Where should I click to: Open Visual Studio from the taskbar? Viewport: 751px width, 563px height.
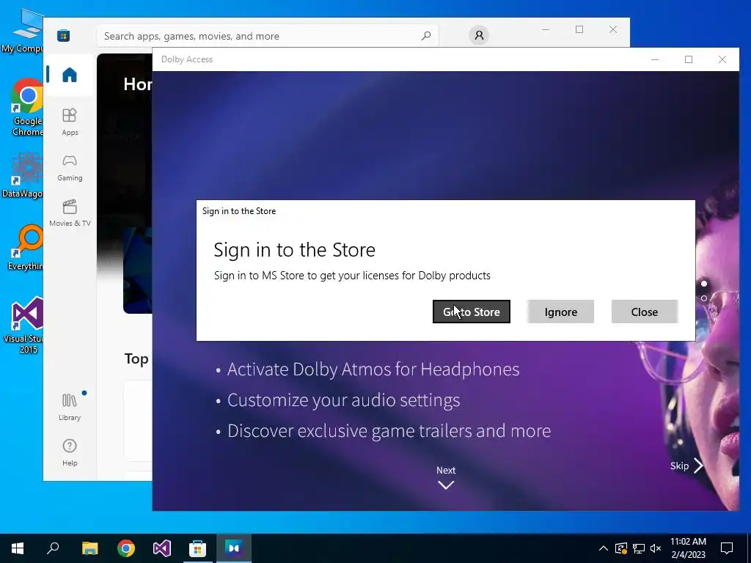(162, 548)
